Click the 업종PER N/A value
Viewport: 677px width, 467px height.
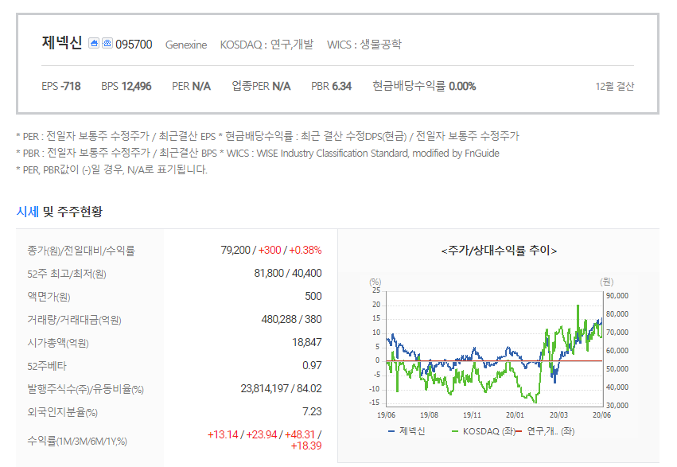pyautogui.click(x=261, y=87)
